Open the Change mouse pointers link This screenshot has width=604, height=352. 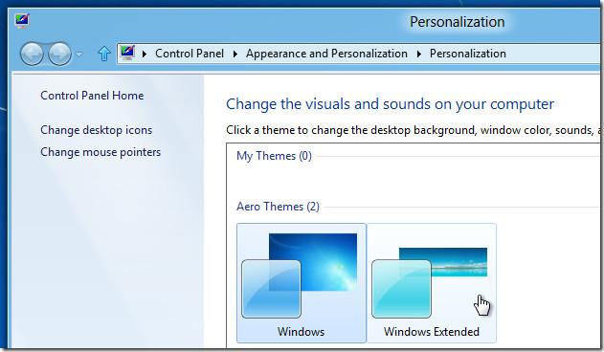click(x=101, y=152)
